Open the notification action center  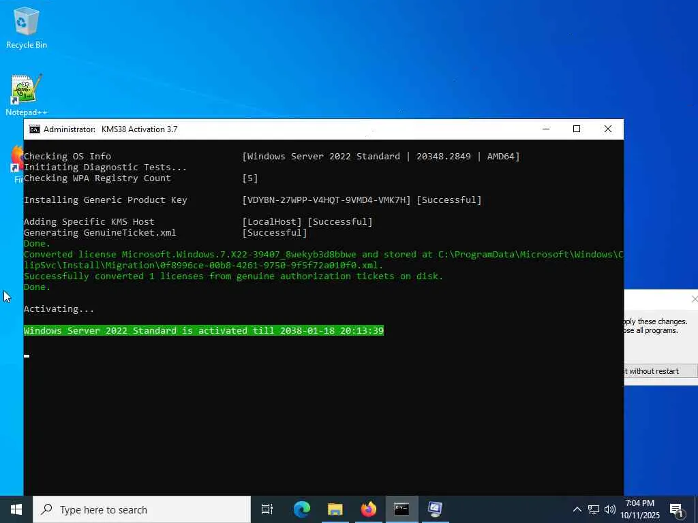(x=676, y=510)
